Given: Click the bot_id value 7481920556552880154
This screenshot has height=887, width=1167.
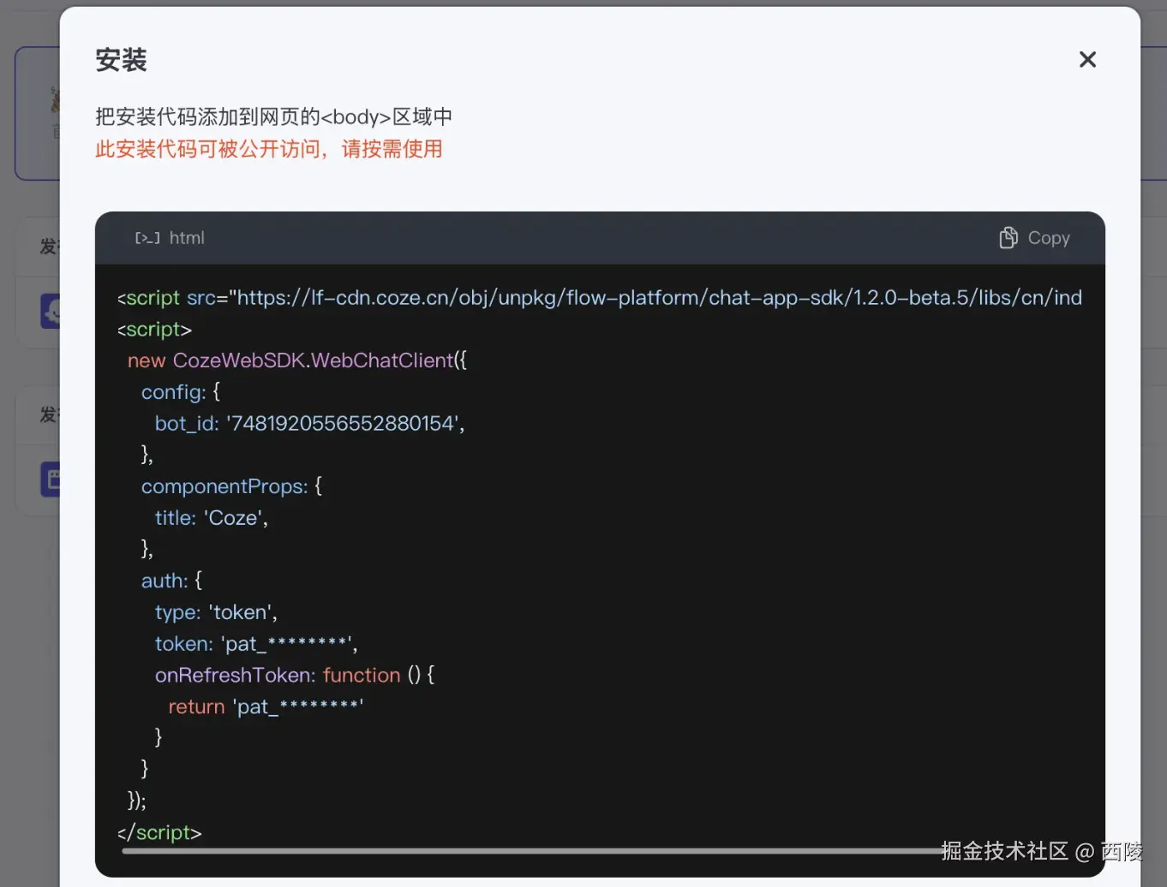Looking at the screenshot, I should [343, 423].
